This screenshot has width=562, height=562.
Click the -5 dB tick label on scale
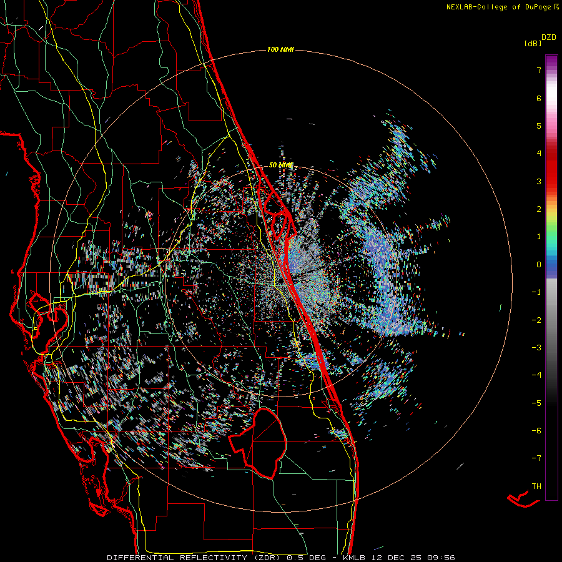[x=536, y=403]
